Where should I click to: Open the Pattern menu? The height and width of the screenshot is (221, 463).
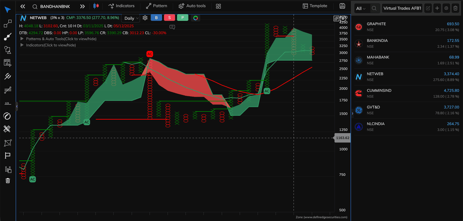(156, 6)
